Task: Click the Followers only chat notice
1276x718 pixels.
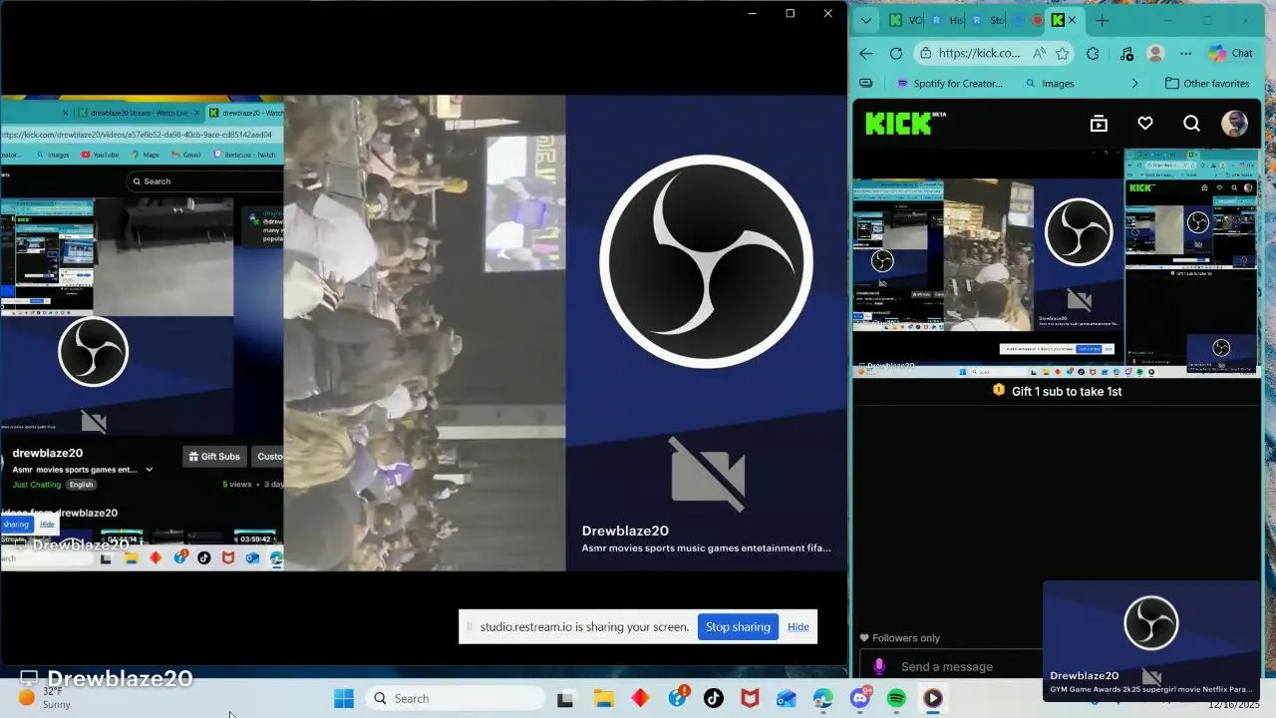Action: click(x=900, y=638)
